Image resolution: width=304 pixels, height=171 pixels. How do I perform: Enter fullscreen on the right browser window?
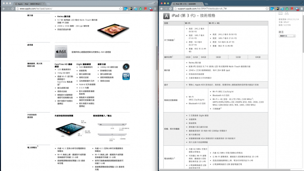[302, 2]
